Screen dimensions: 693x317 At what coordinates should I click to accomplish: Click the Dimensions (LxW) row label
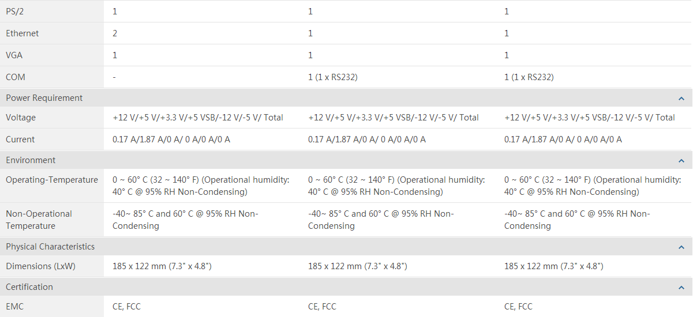tap(40, 266)
